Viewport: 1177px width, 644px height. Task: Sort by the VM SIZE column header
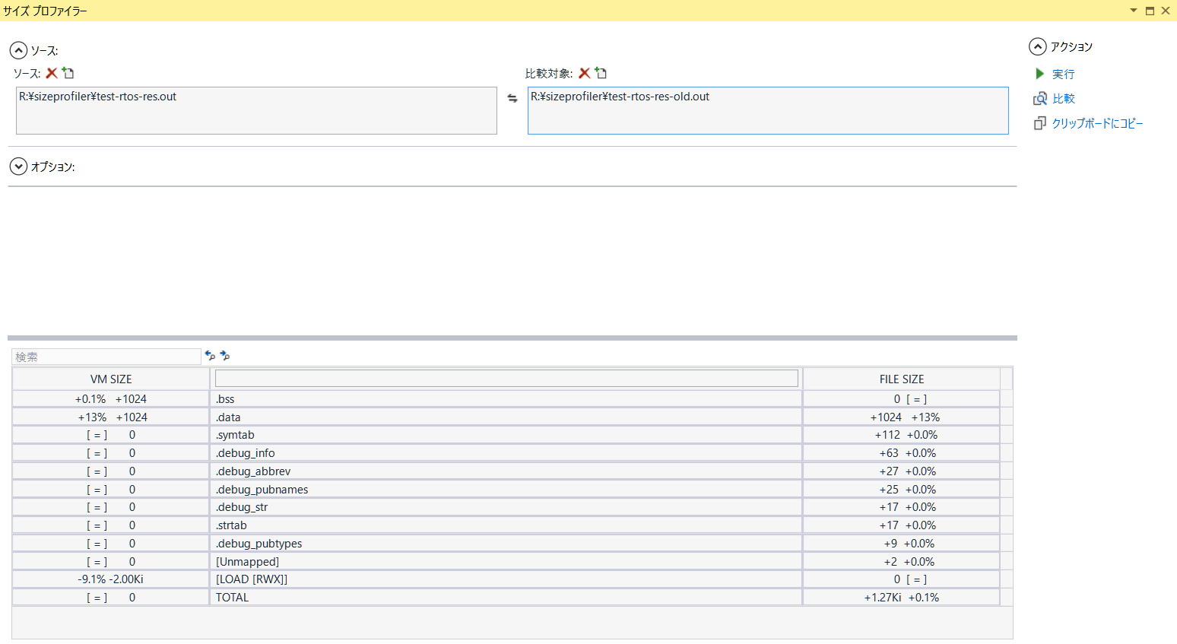pos(111,379)
